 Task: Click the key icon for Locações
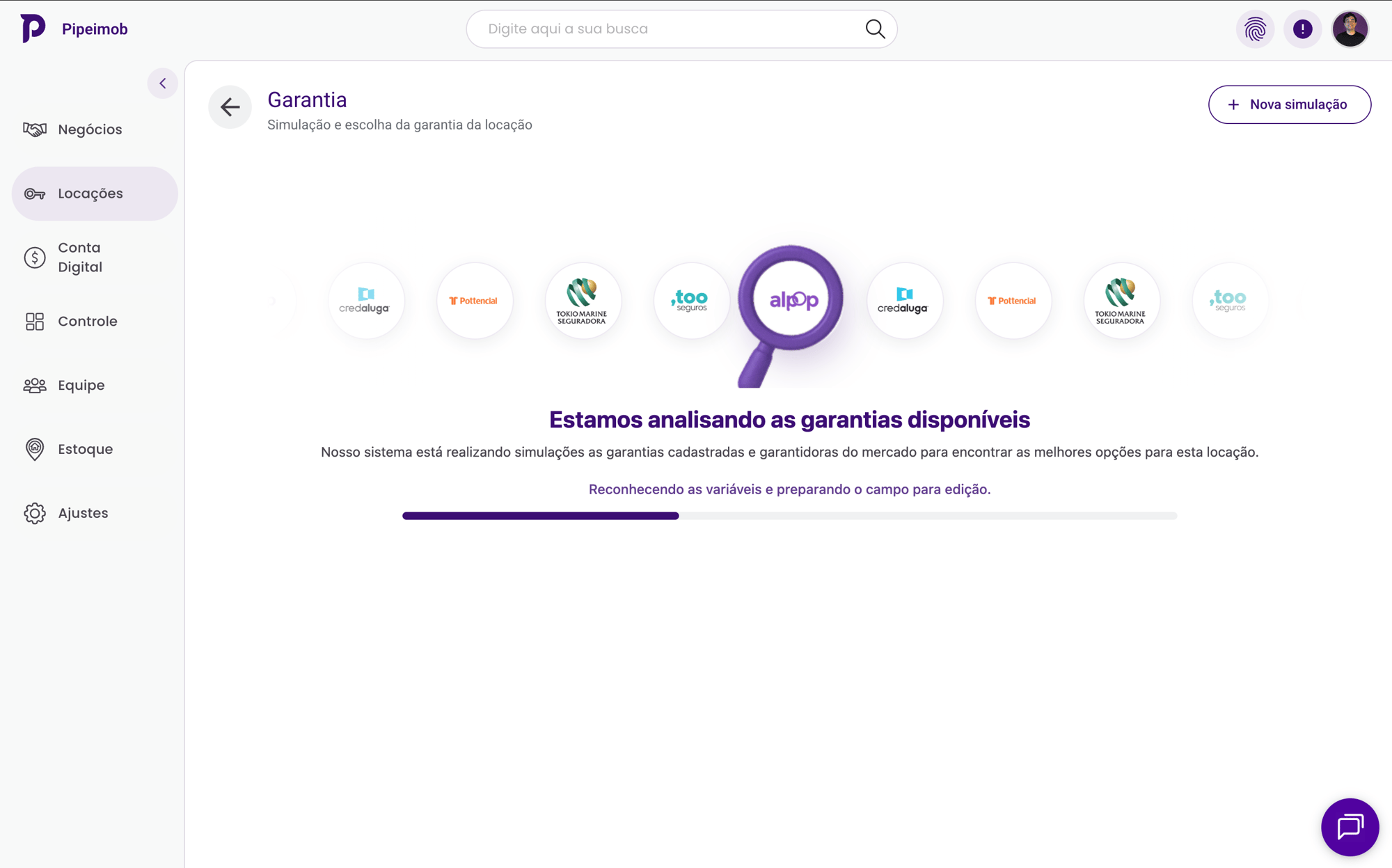point(35,194)
